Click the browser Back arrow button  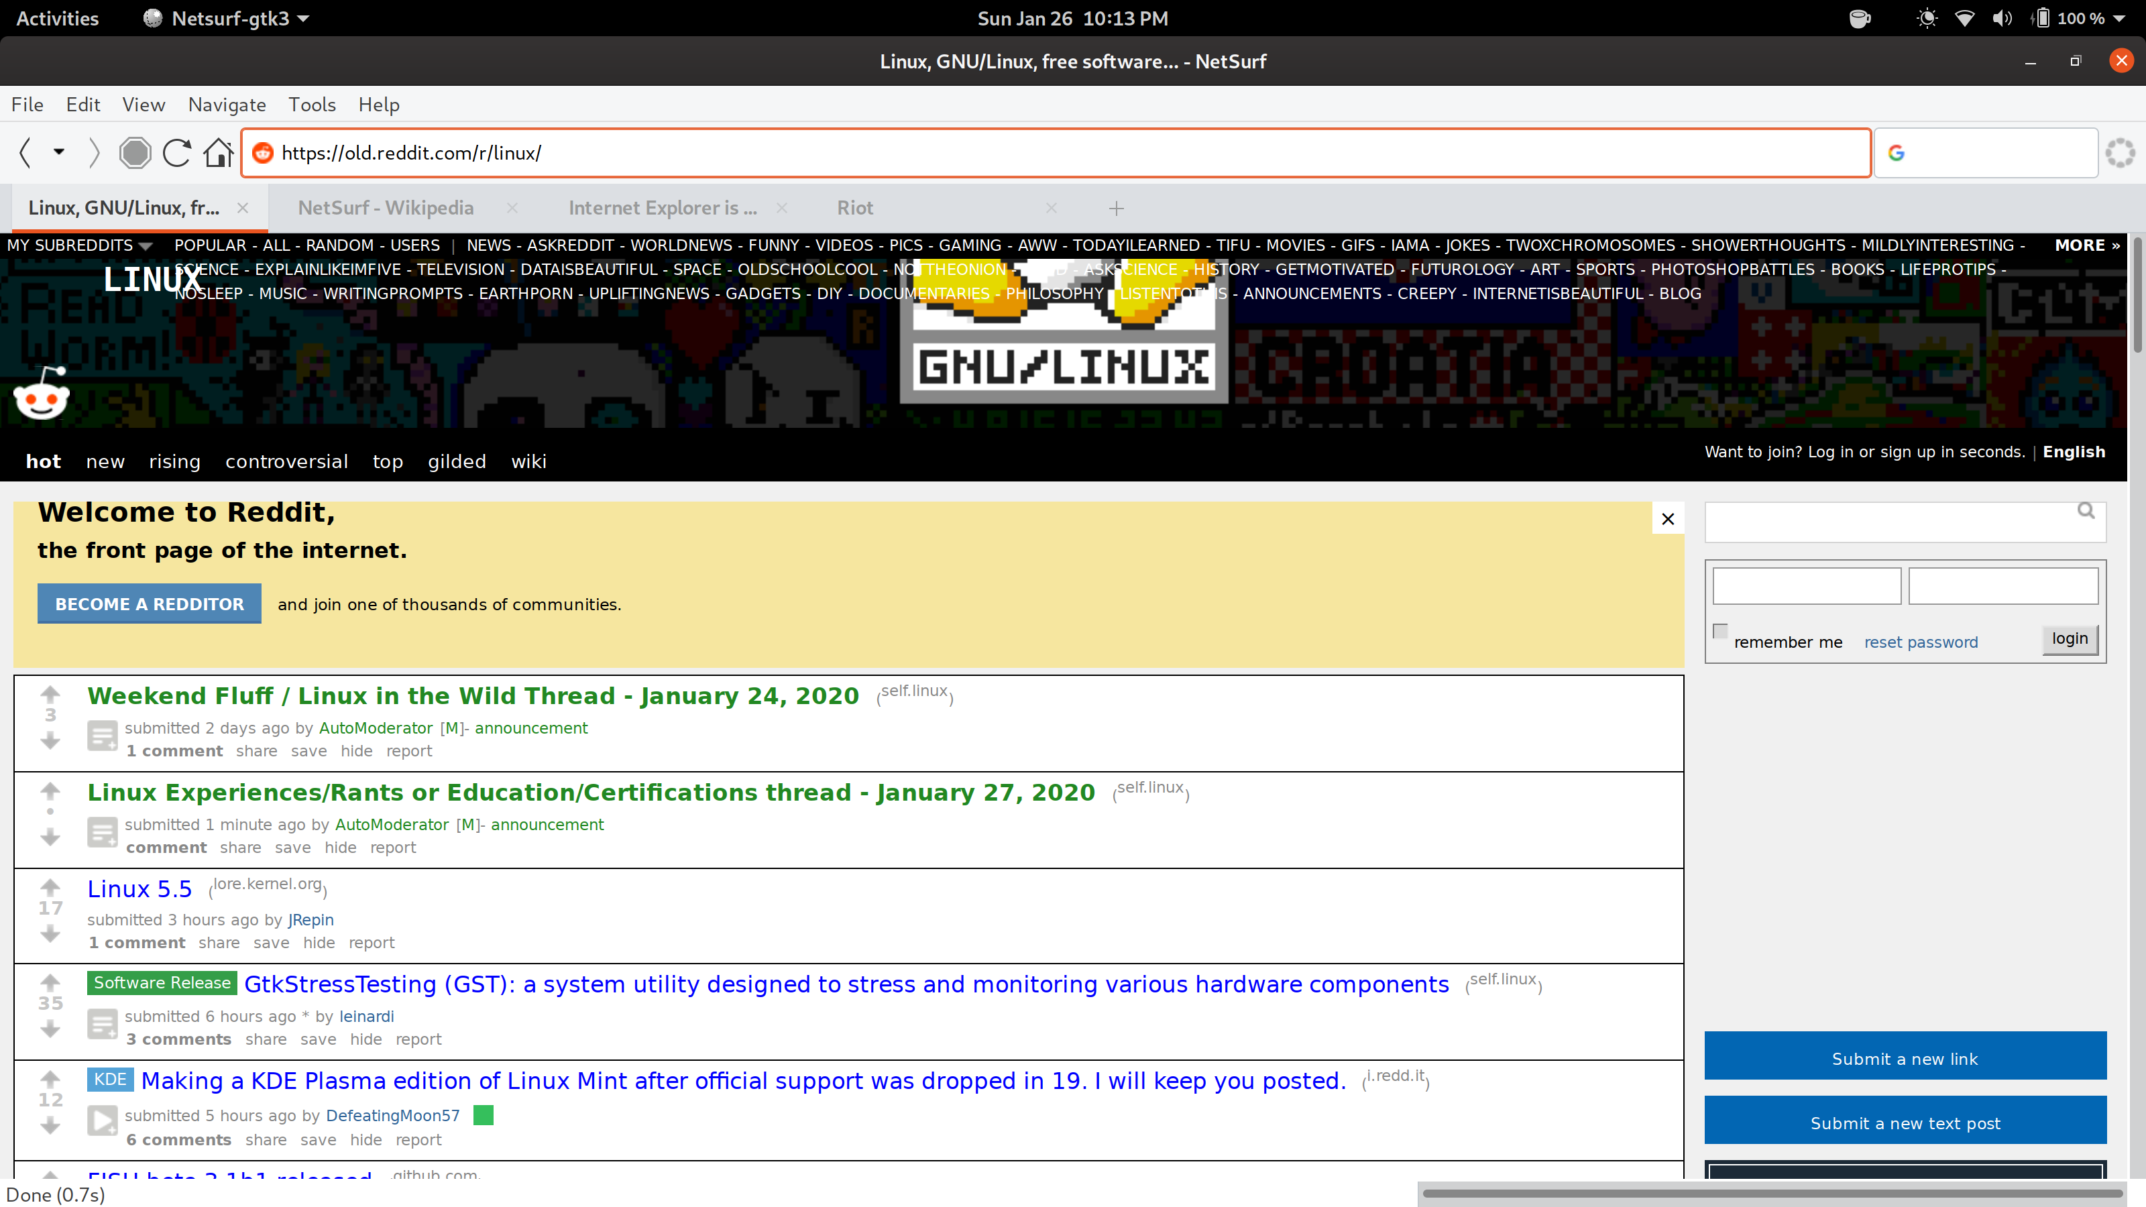25,154
